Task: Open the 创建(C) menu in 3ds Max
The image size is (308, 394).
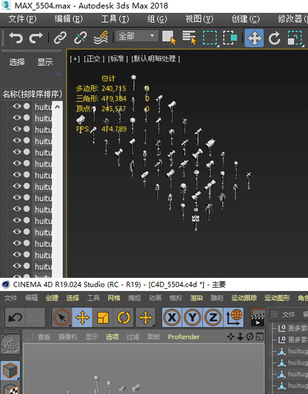Action: pyautogui.click(x=246, y=19)
